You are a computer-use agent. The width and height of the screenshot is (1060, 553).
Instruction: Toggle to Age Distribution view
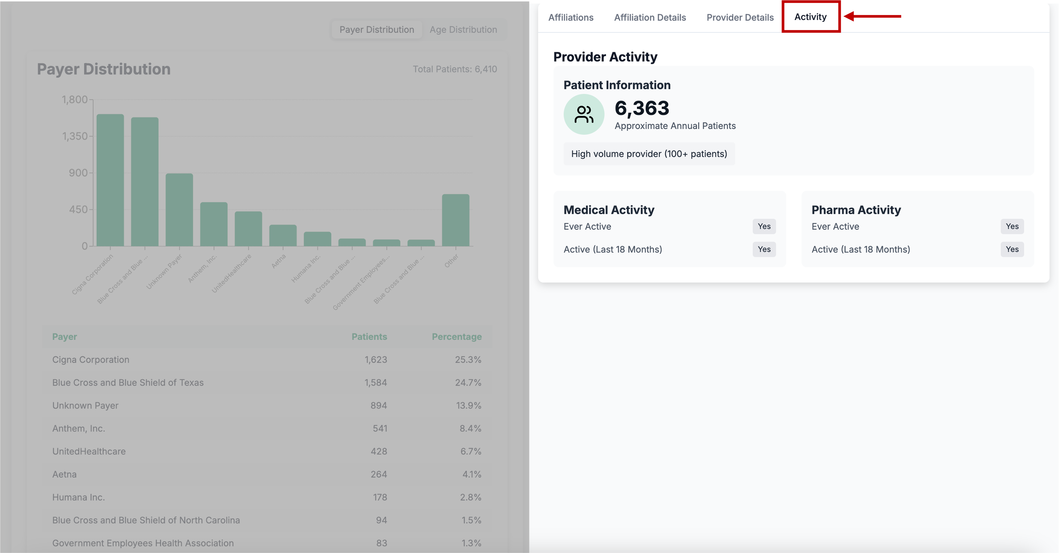(463, 30)
